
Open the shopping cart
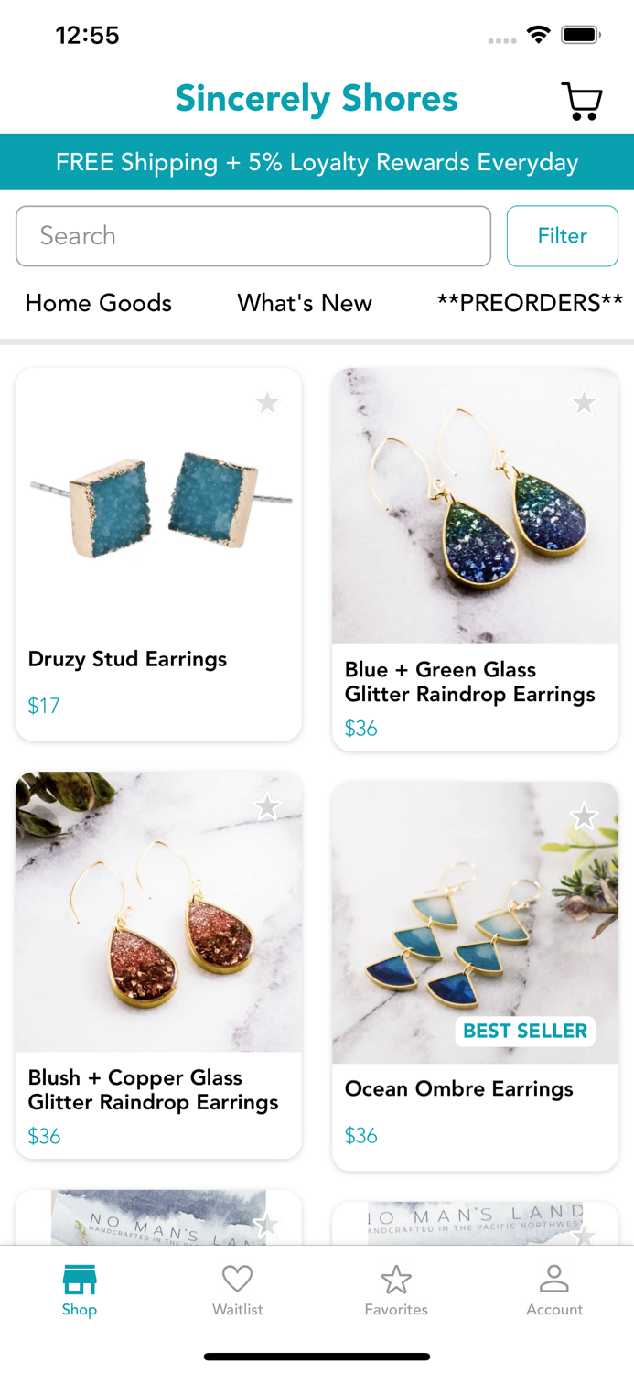click(x=581, y=101)
